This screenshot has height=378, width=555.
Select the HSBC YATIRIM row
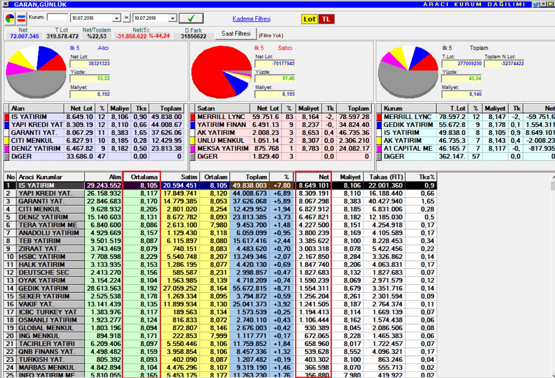point(220,257)
